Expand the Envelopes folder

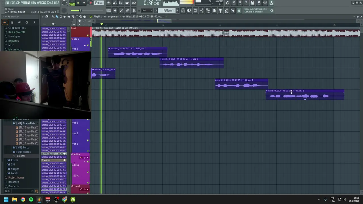point(14,37)
